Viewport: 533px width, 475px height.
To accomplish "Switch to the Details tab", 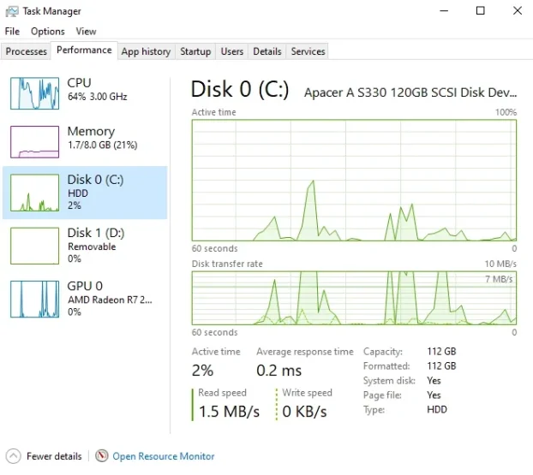I will tap(267, 51).
